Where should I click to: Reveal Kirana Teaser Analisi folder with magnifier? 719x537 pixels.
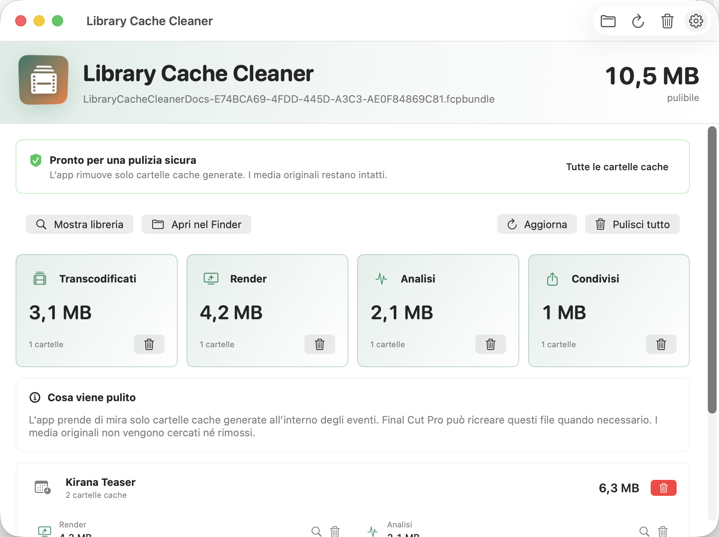point(644,531)
